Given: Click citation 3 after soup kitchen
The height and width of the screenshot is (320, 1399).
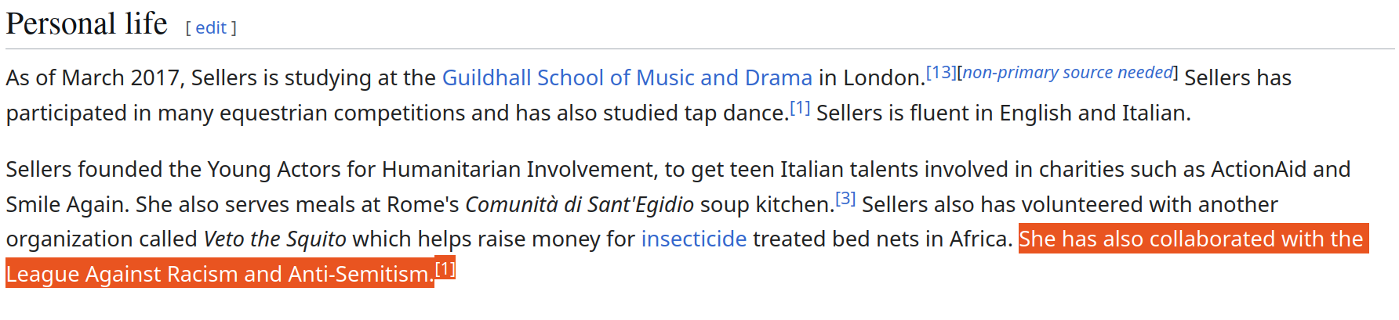Looking at the screenshot, I should pyautogui.click(x=845, y=198).
